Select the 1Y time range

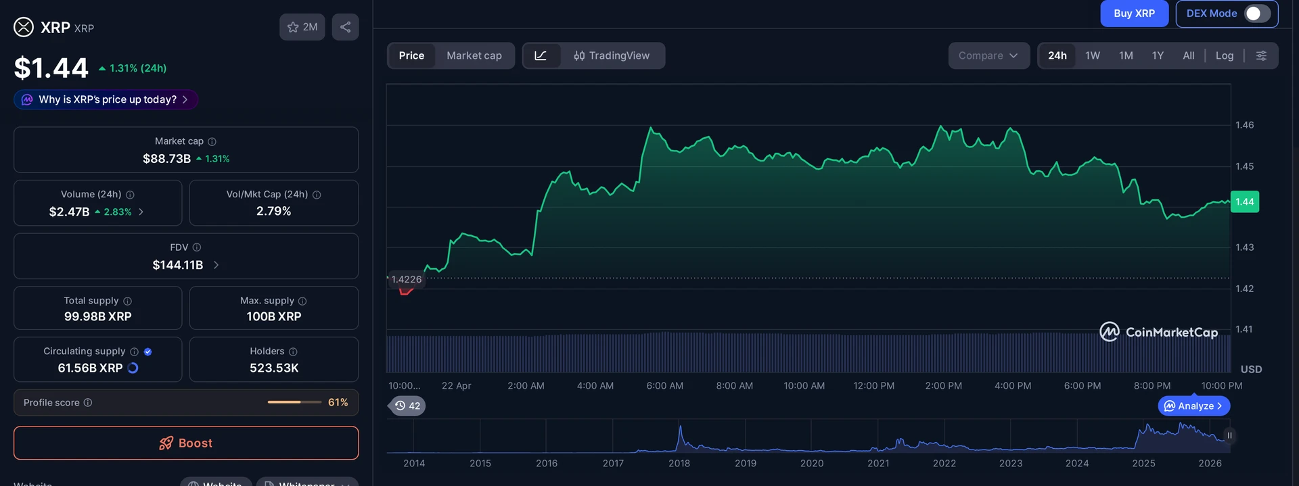[x=1158, y=55]
